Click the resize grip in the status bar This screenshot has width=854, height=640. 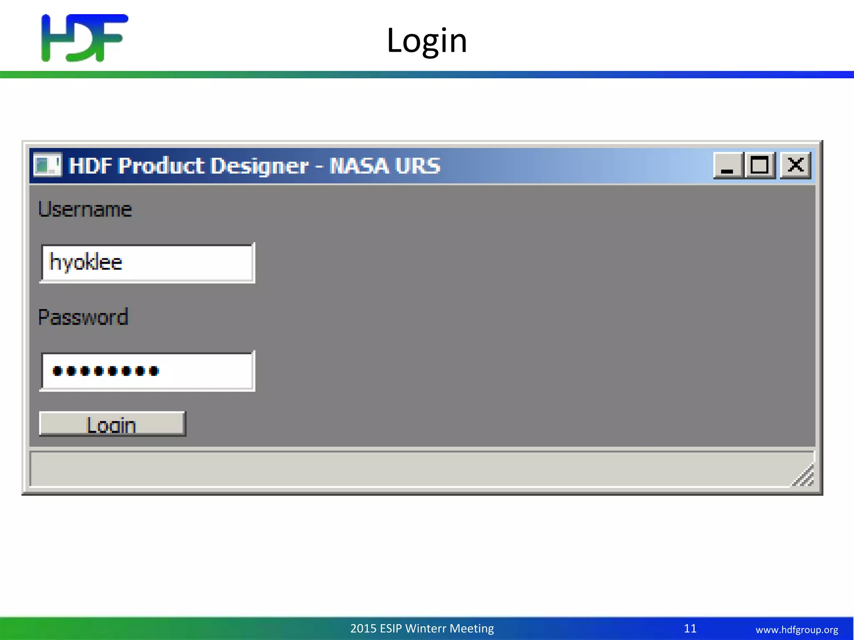click(x=803, y=475)
